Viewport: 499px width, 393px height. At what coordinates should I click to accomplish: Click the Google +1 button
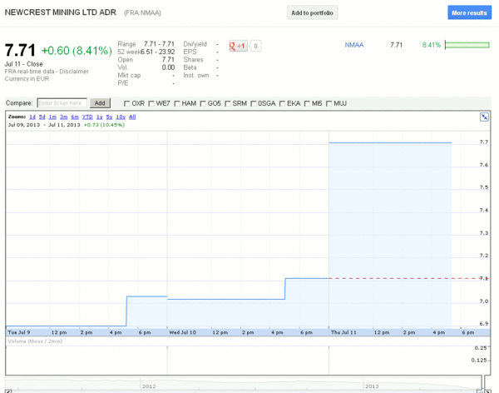click(238, 46)
